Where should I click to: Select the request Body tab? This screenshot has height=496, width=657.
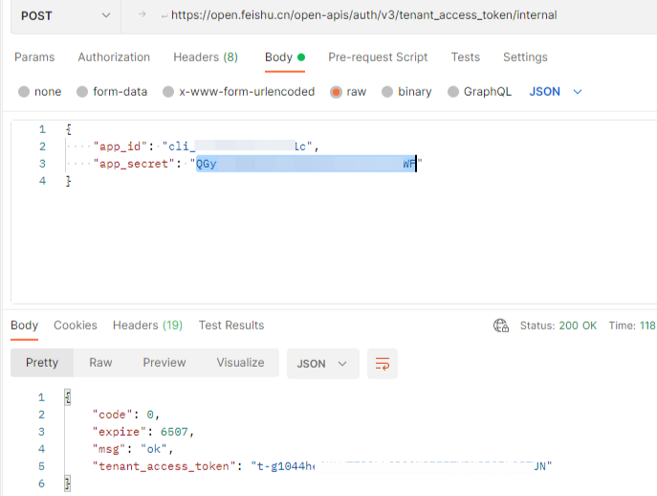click(285, 57)
